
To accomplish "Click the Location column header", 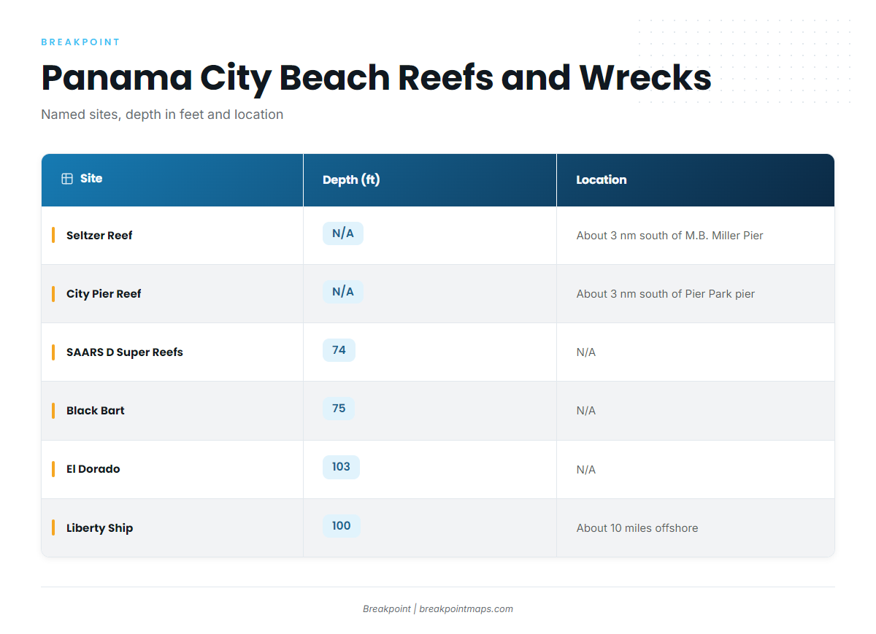I will tap(696, 179).
